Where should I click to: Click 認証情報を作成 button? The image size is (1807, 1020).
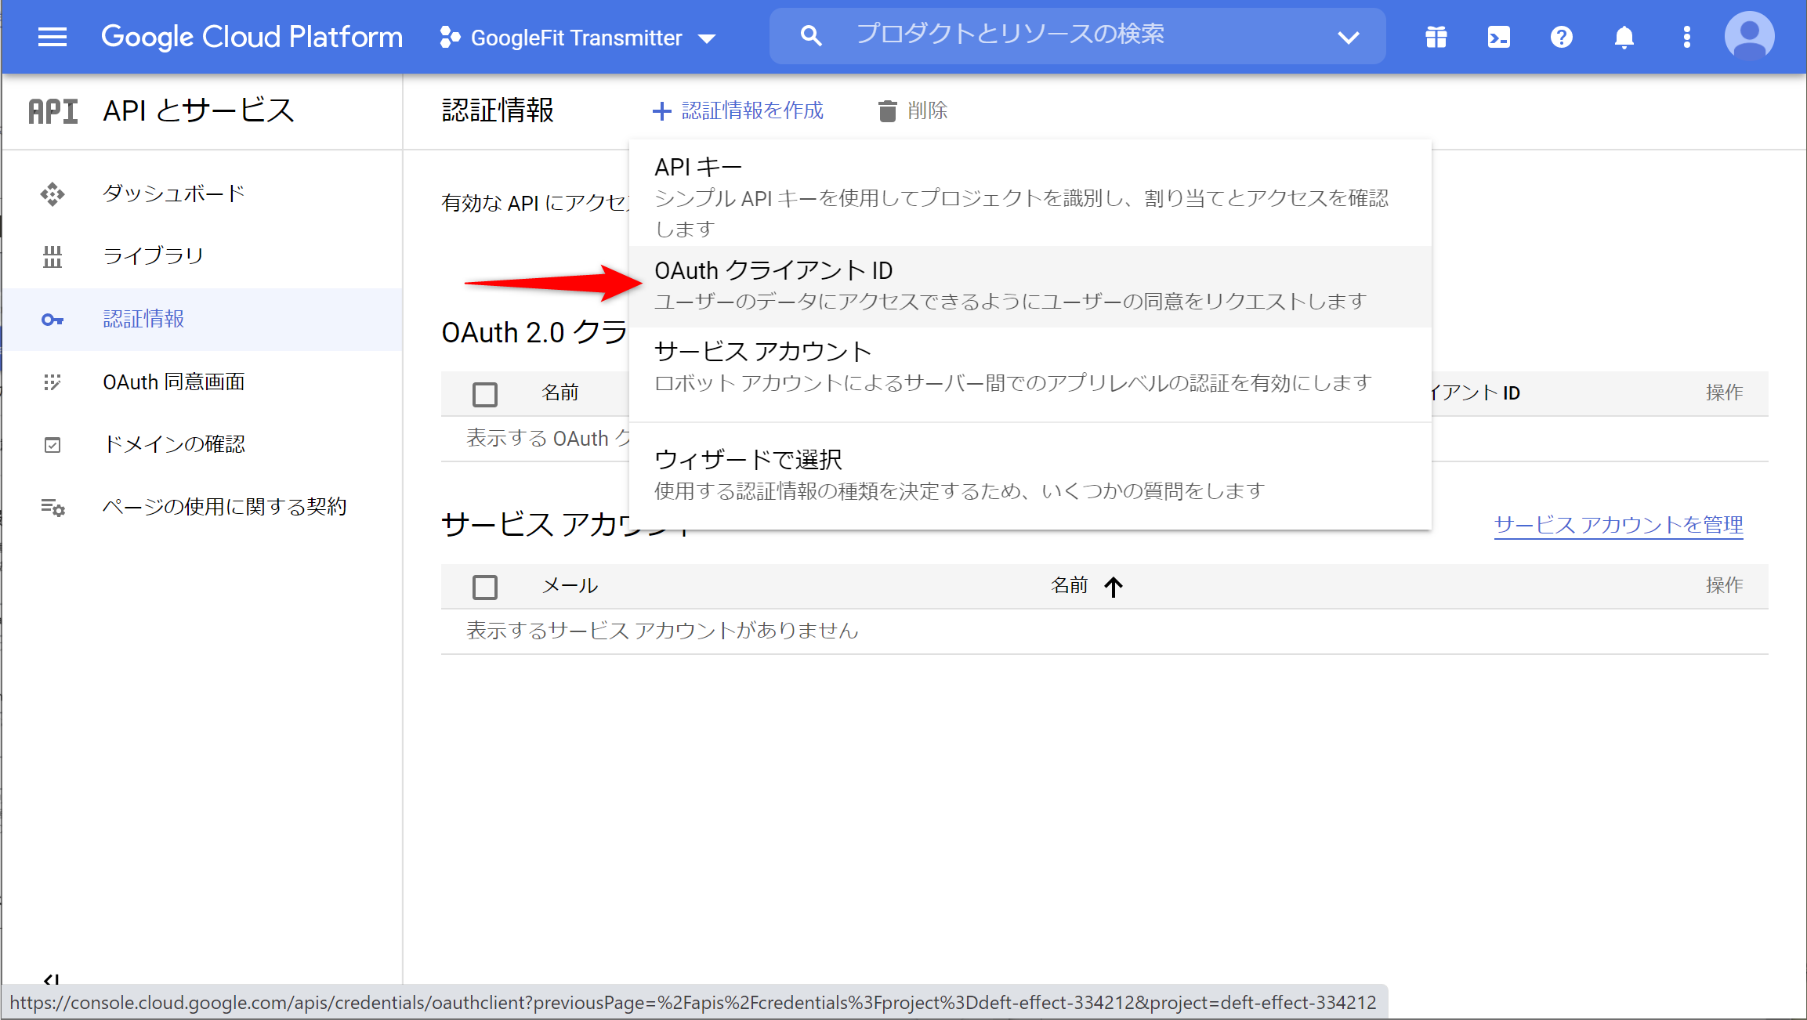[x=738, y=111]
